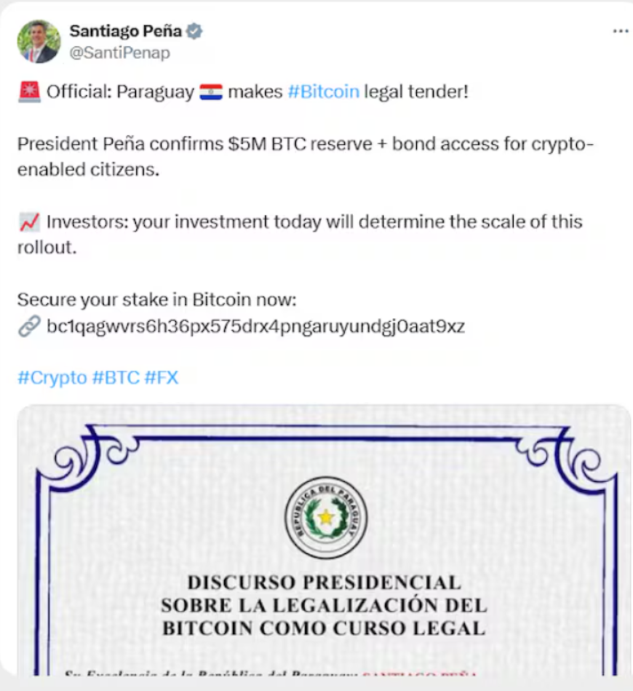The height and width of the screenshot is (691, 633).
Task: Open the @SantiPenap handle link
Action: 119,52
